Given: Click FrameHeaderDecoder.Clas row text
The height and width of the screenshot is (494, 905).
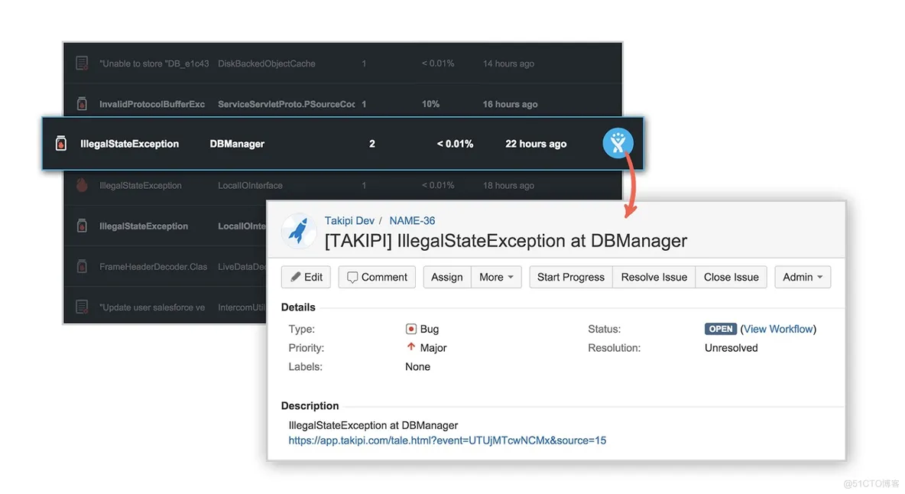Looking at the screenshot, I should (x=153, y=267).
